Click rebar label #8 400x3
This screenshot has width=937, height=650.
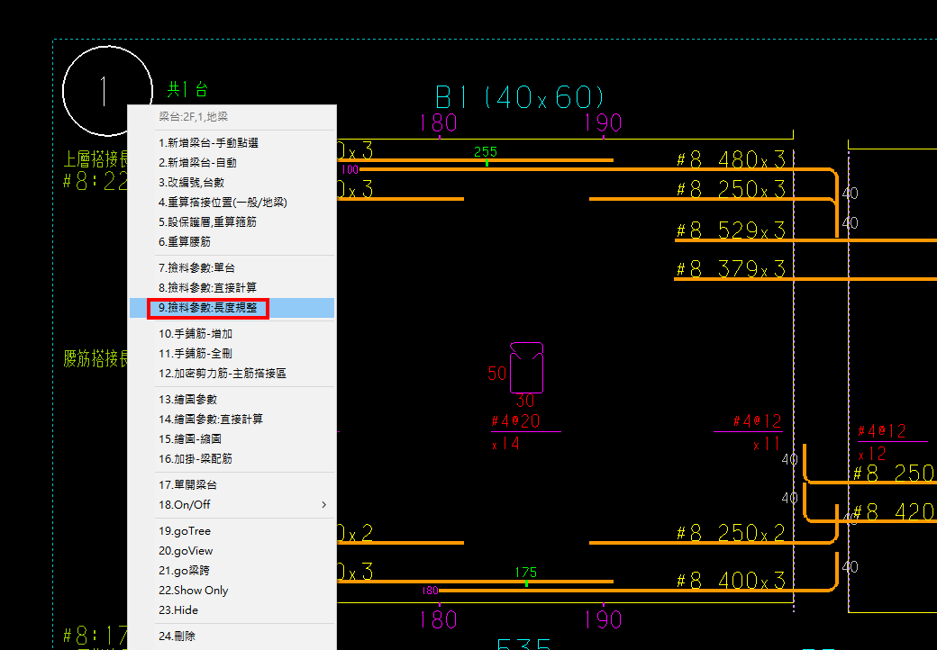pos(731,580)
